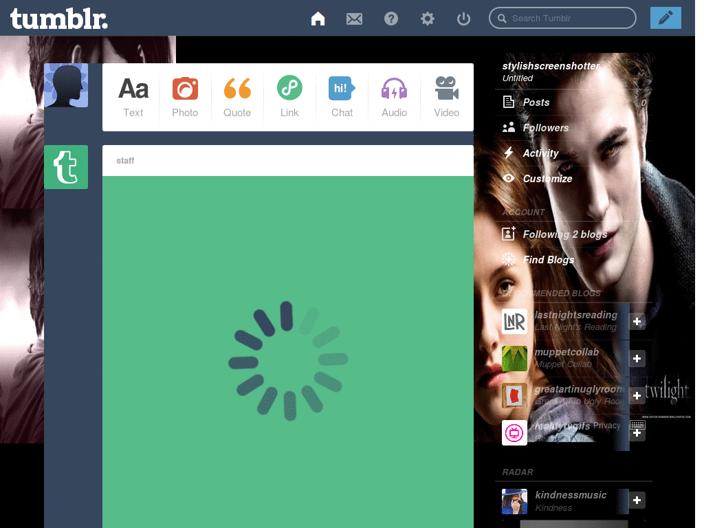Open Settings gear icon

click(428, 19)
